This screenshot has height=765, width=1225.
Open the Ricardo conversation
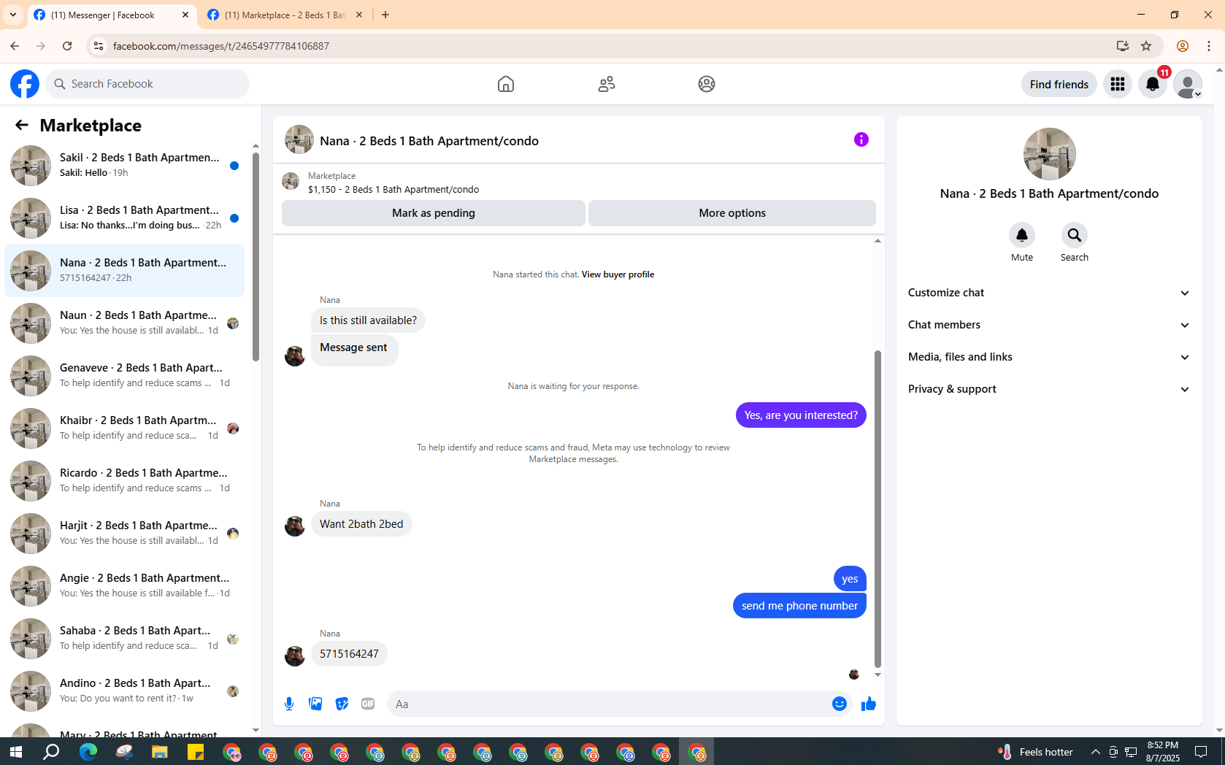pos(125,481)
